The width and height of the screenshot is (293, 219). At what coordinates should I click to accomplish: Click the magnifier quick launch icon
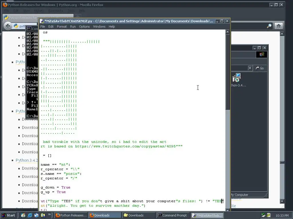[x=43, y=215]
